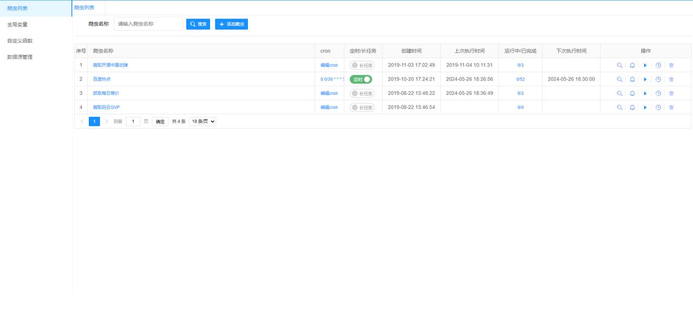Image resolution: width=693 pixels, height=310 pixels.
Task: Open the notification bell for 爬取开源中国动弹
Action: 632,65
